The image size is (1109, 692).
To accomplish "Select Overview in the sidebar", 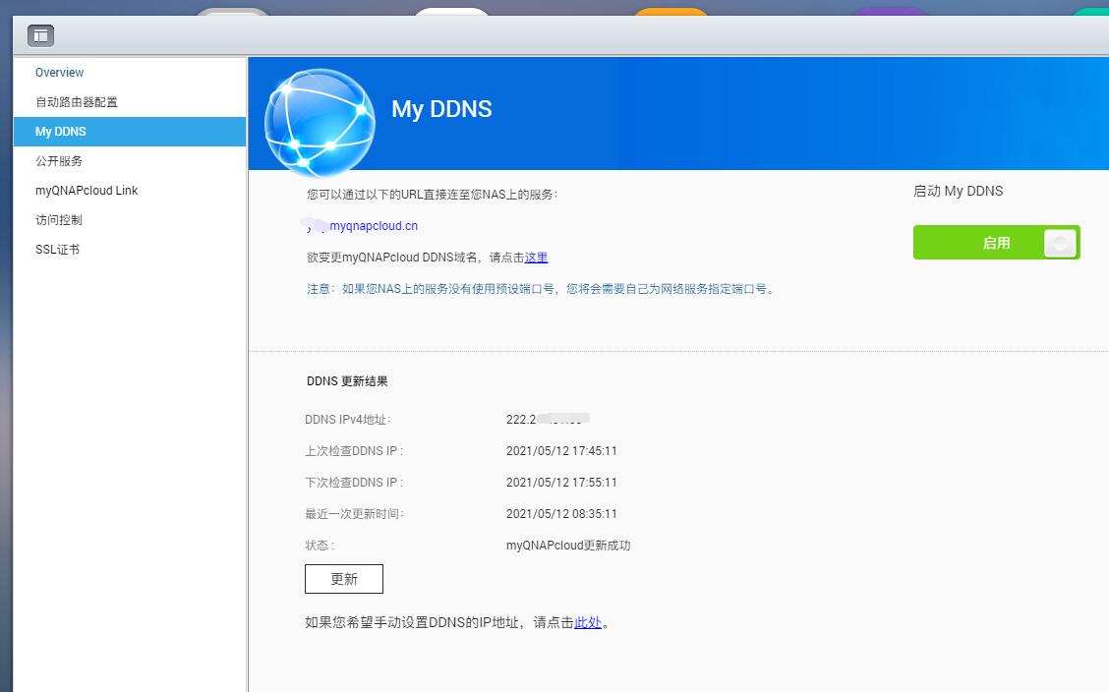I will click(x=59, y=72).
